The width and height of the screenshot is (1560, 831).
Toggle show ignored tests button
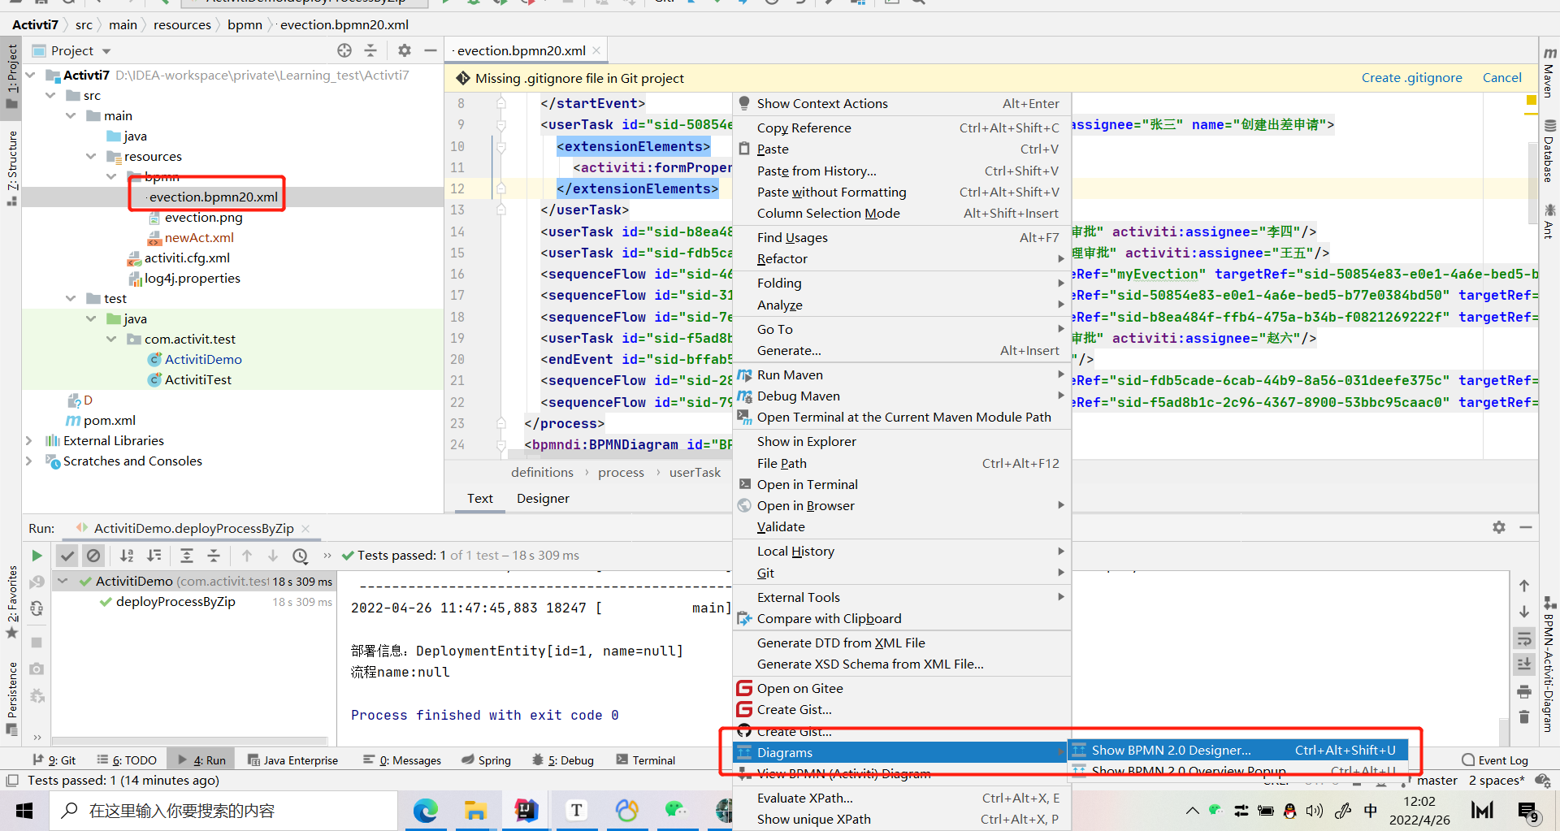coord(93,556)
